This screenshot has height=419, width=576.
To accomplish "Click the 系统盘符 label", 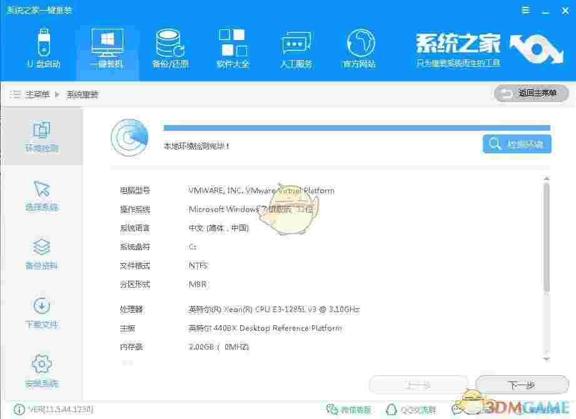I will (135, 247).
